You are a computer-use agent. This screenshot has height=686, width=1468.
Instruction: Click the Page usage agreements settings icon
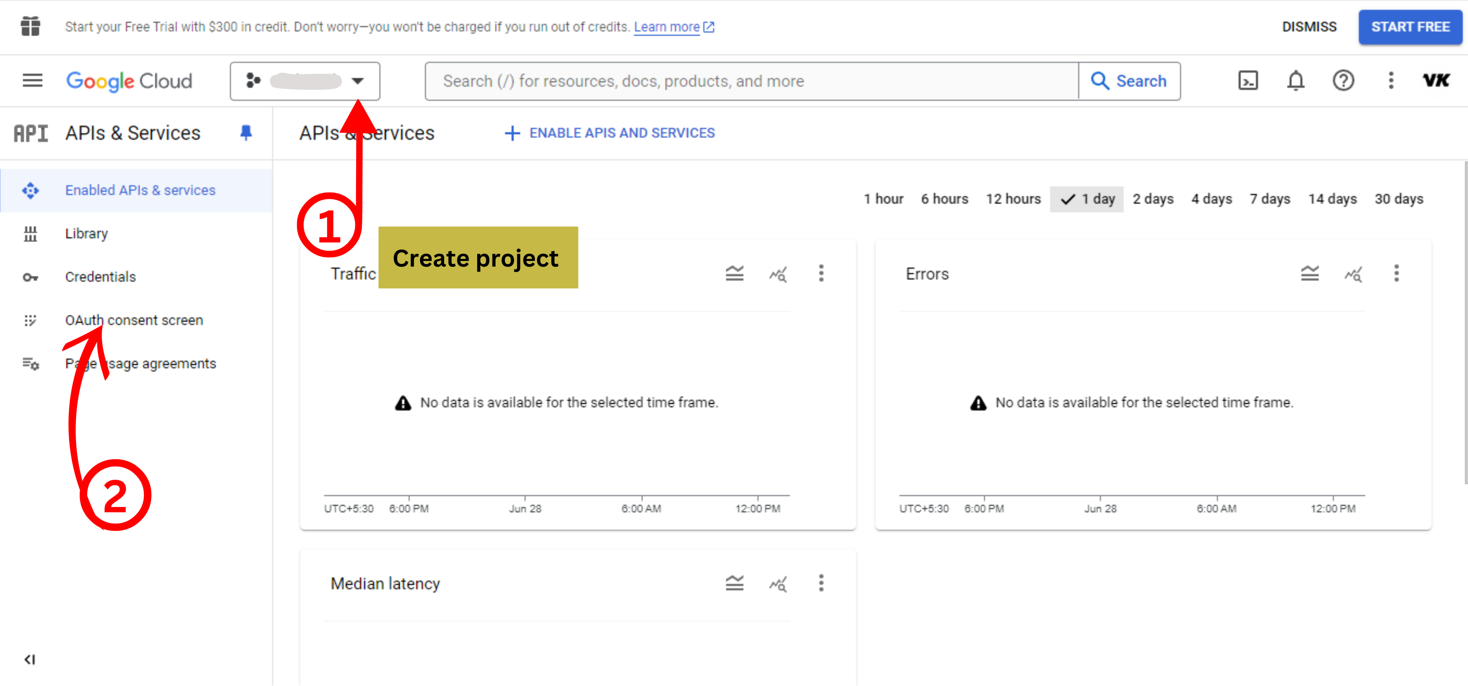pyautogui.click(x=31, y=364)
